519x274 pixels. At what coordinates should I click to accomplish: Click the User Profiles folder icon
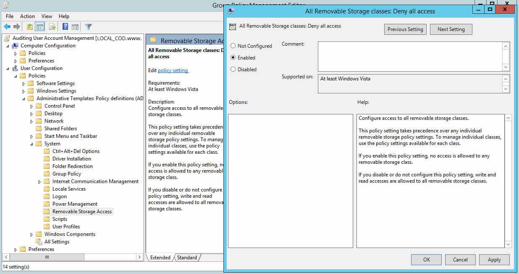(47, 227)
